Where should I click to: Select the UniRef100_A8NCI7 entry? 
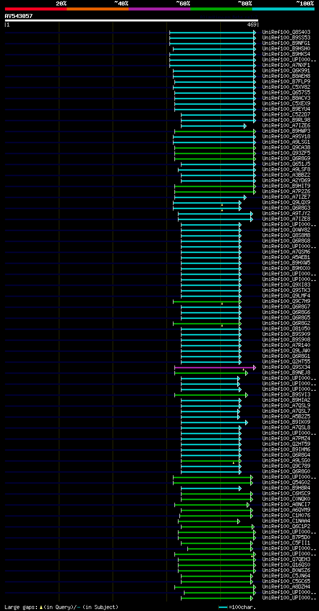tap(286, 504)
